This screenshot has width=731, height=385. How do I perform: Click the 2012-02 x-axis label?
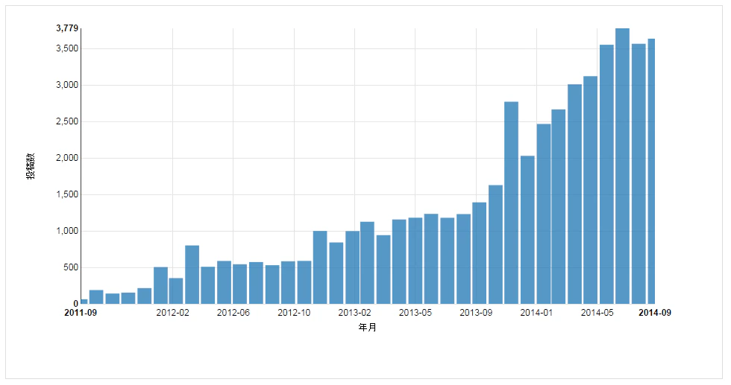click(x=172, y=313)
